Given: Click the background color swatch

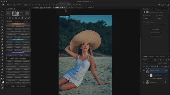Looking at the screenshot, I should coord(3,82).
